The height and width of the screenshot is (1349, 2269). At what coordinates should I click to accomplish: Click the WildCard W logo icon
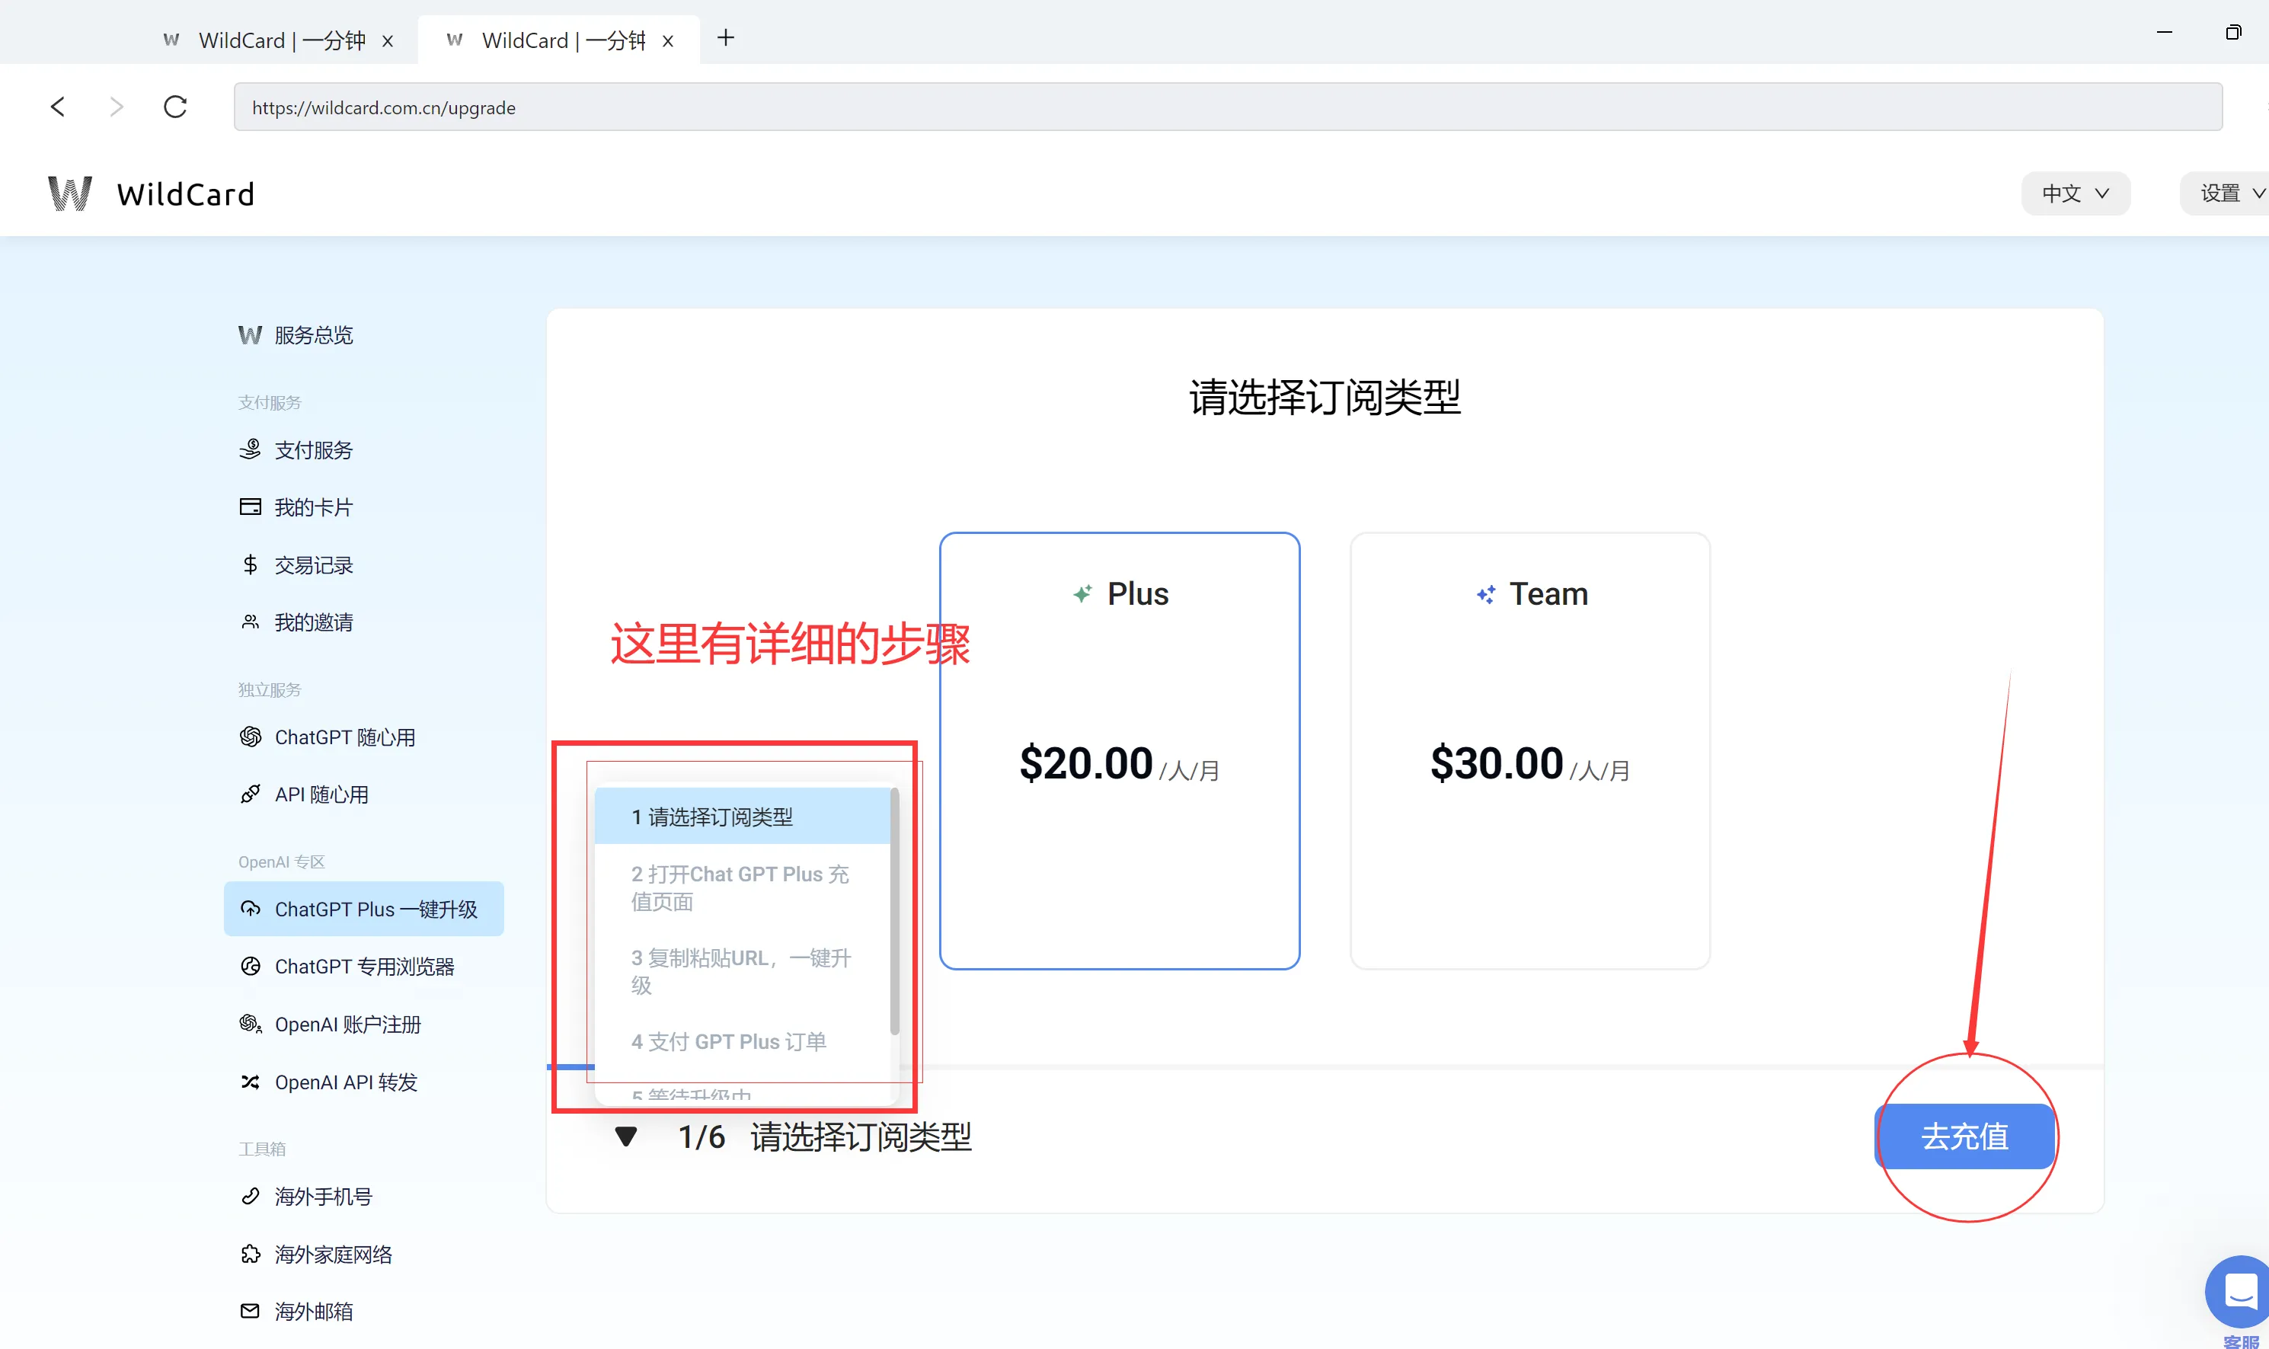pos(70,193)
